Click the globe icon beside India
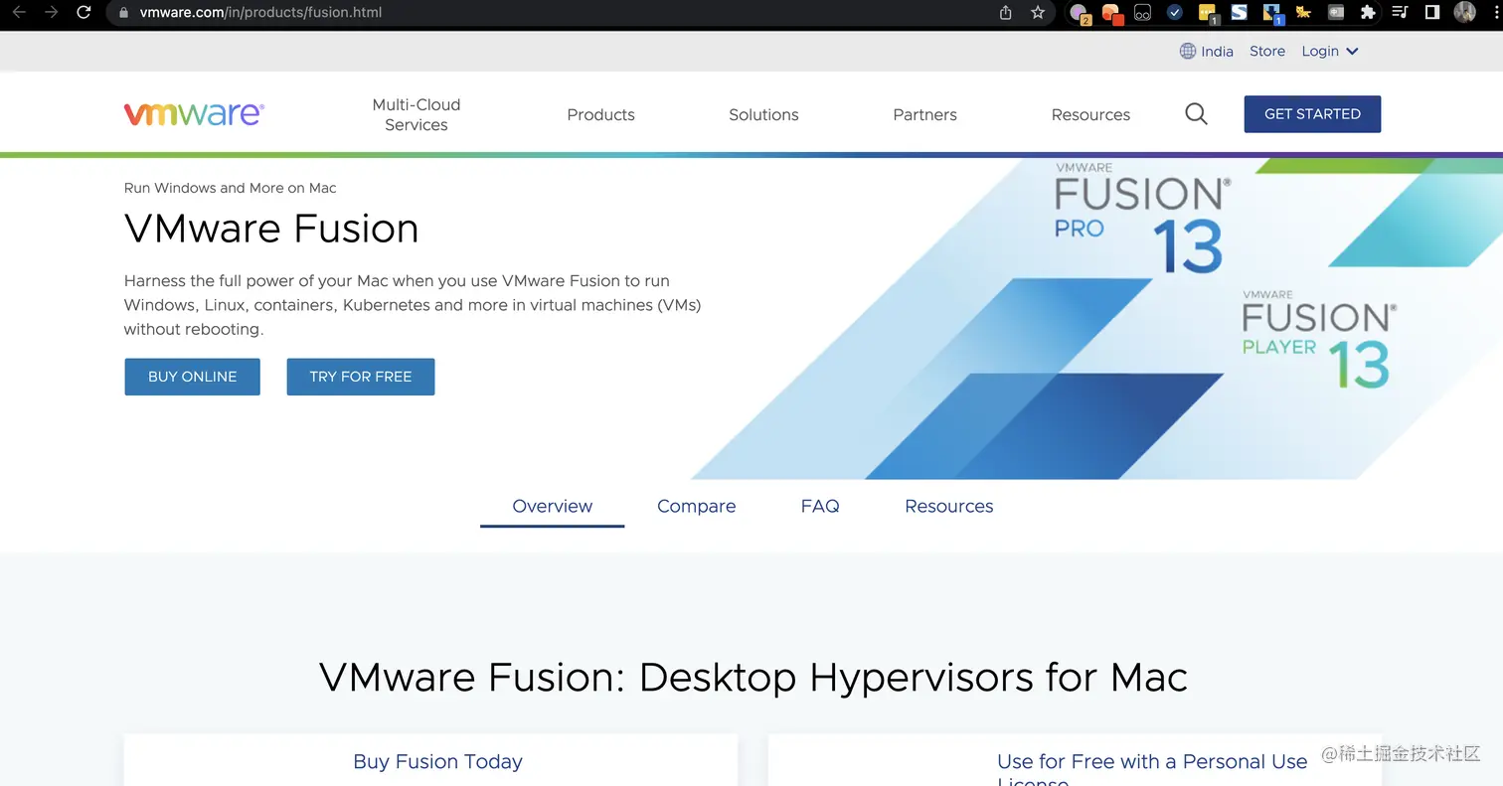This screenshot has height=786, width=1503. [1188, 51]
